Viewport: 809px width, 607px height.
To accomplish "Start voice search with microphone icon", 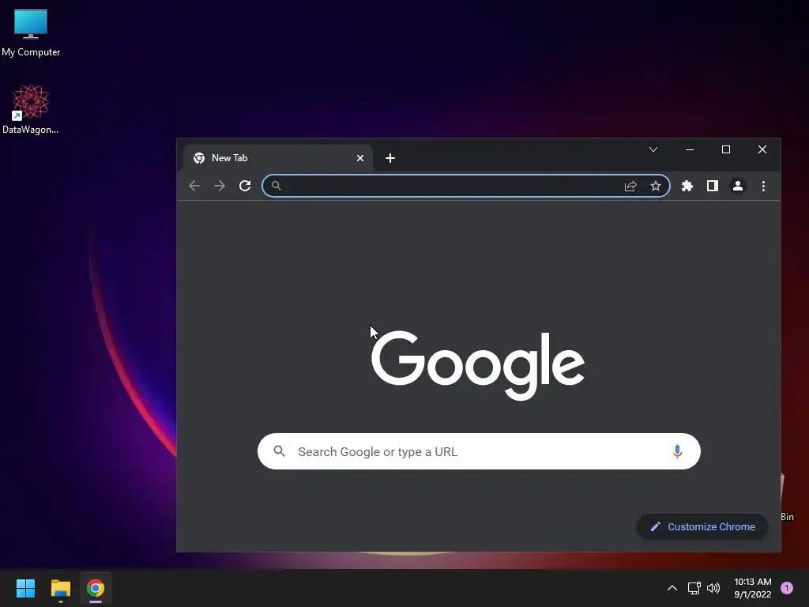I will [x=677, y=451].
